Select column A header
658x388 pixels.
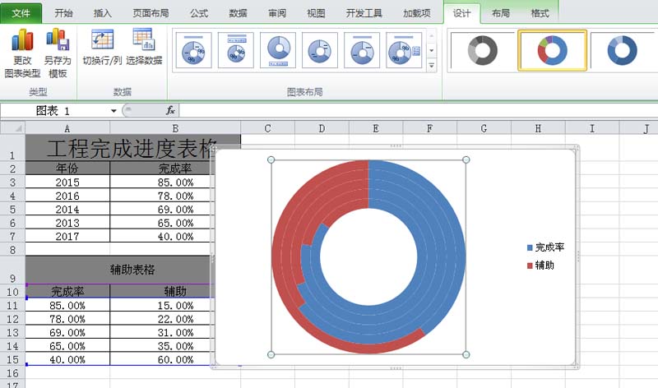(67, 128)
